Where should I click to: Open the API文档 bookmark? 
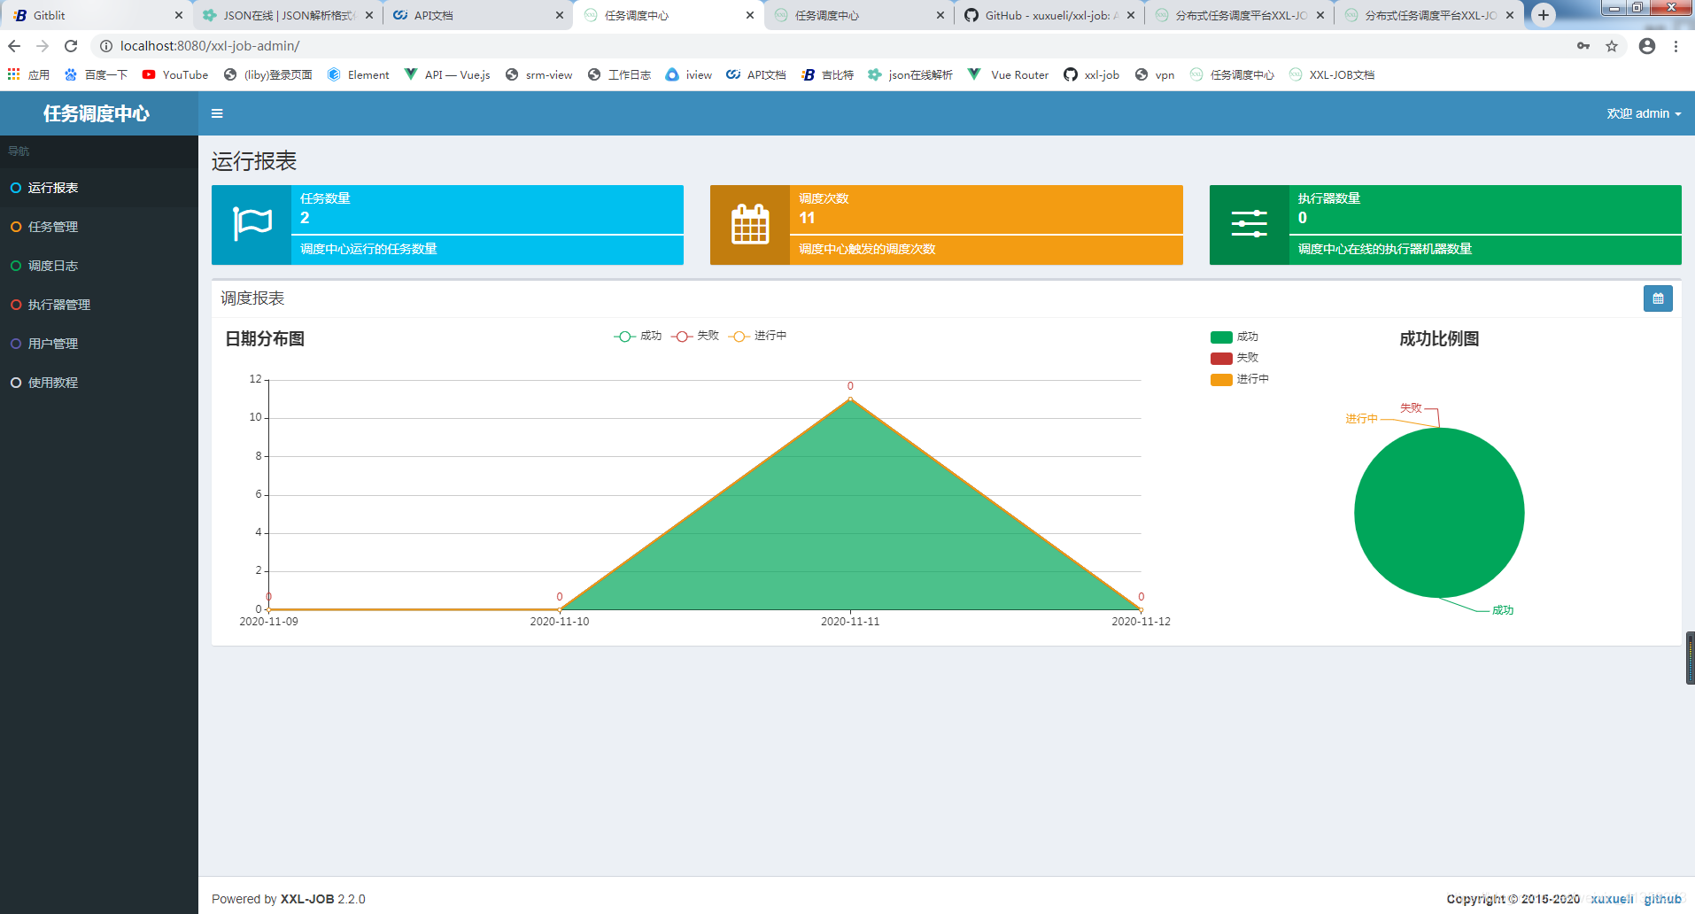[x=756, y=75]
